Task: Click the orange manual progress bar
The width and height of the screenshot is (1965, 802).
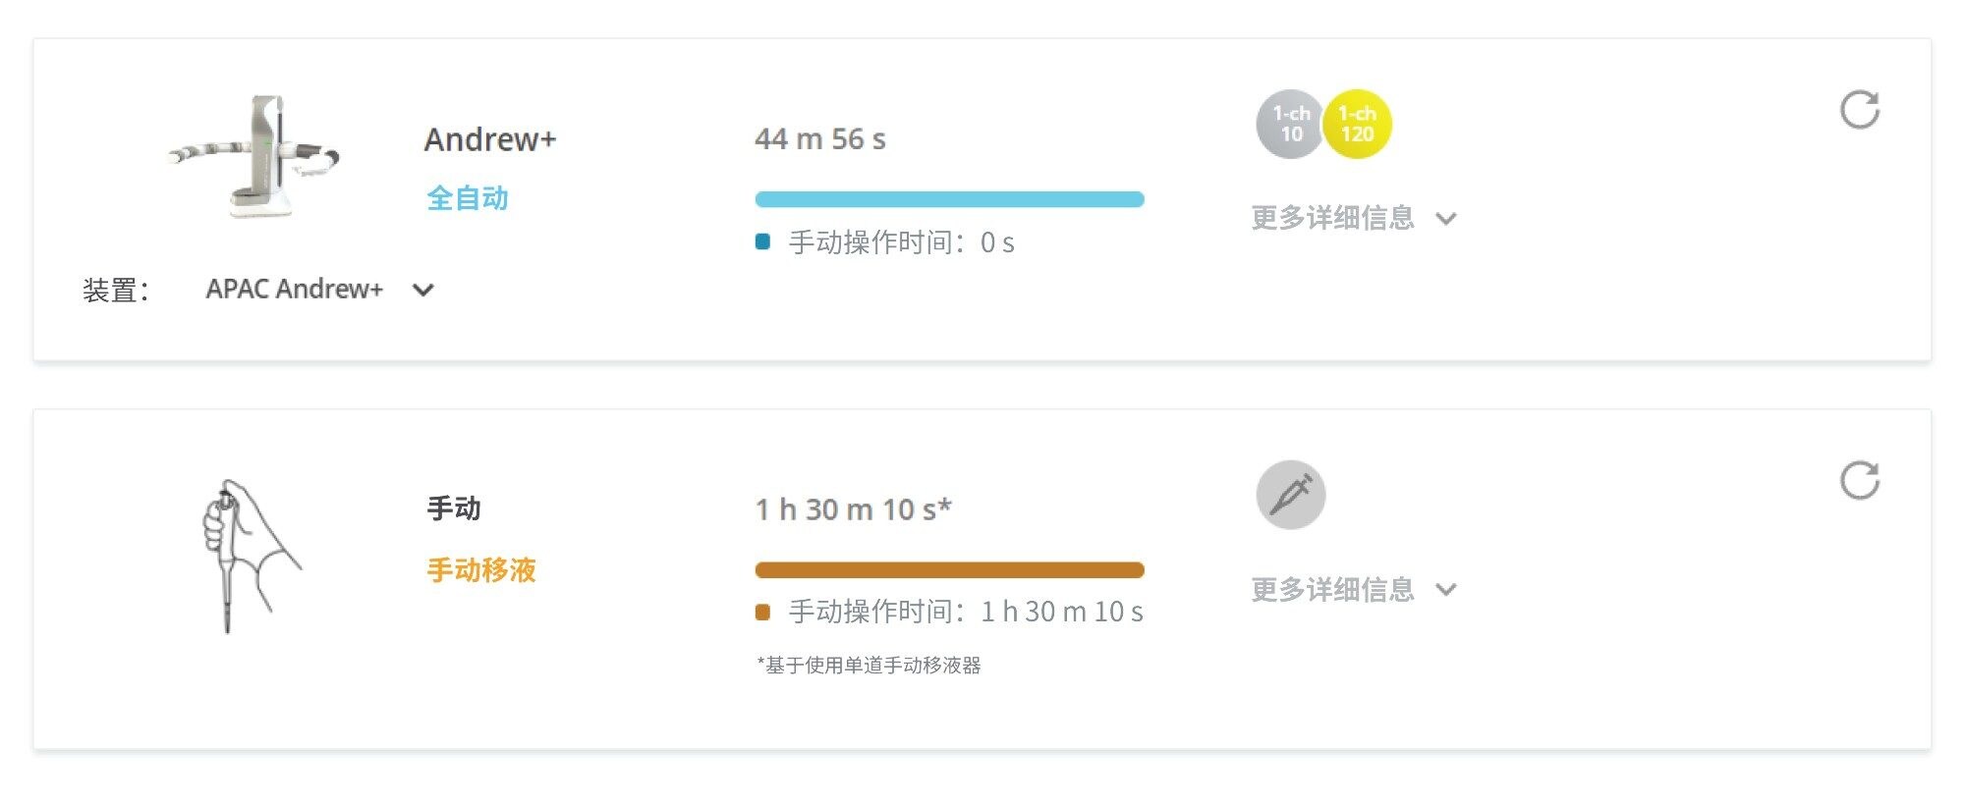Action: [x=949, y=570]
